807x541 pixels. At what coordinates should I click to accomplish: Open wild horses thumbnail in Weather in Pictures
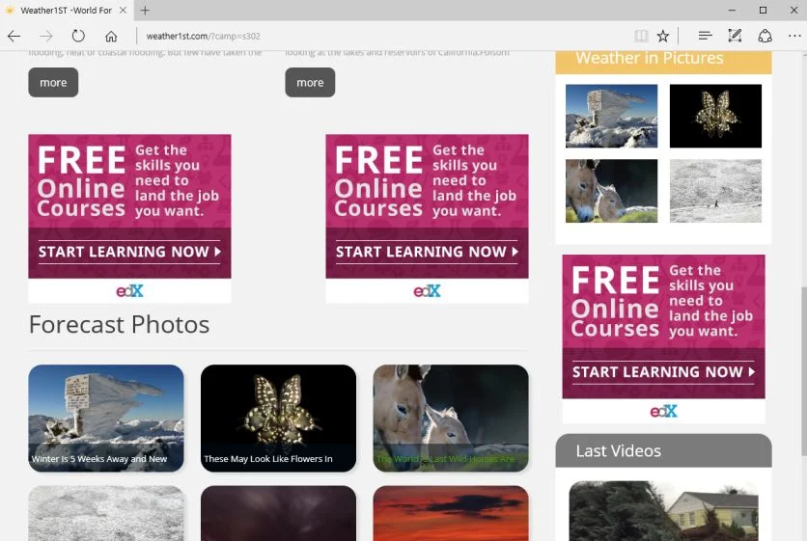tap(611, 191)
